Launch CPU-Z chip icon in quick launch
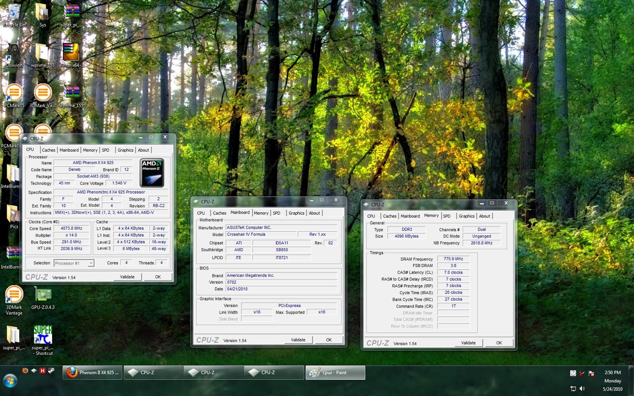This screenshot has width=634, height=396. click(34, 371)
